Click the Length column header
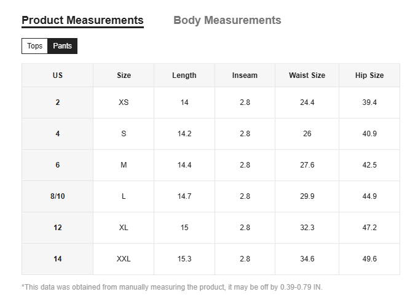The image size is (418, 305). pyautogui.click(x=184, y=75)
